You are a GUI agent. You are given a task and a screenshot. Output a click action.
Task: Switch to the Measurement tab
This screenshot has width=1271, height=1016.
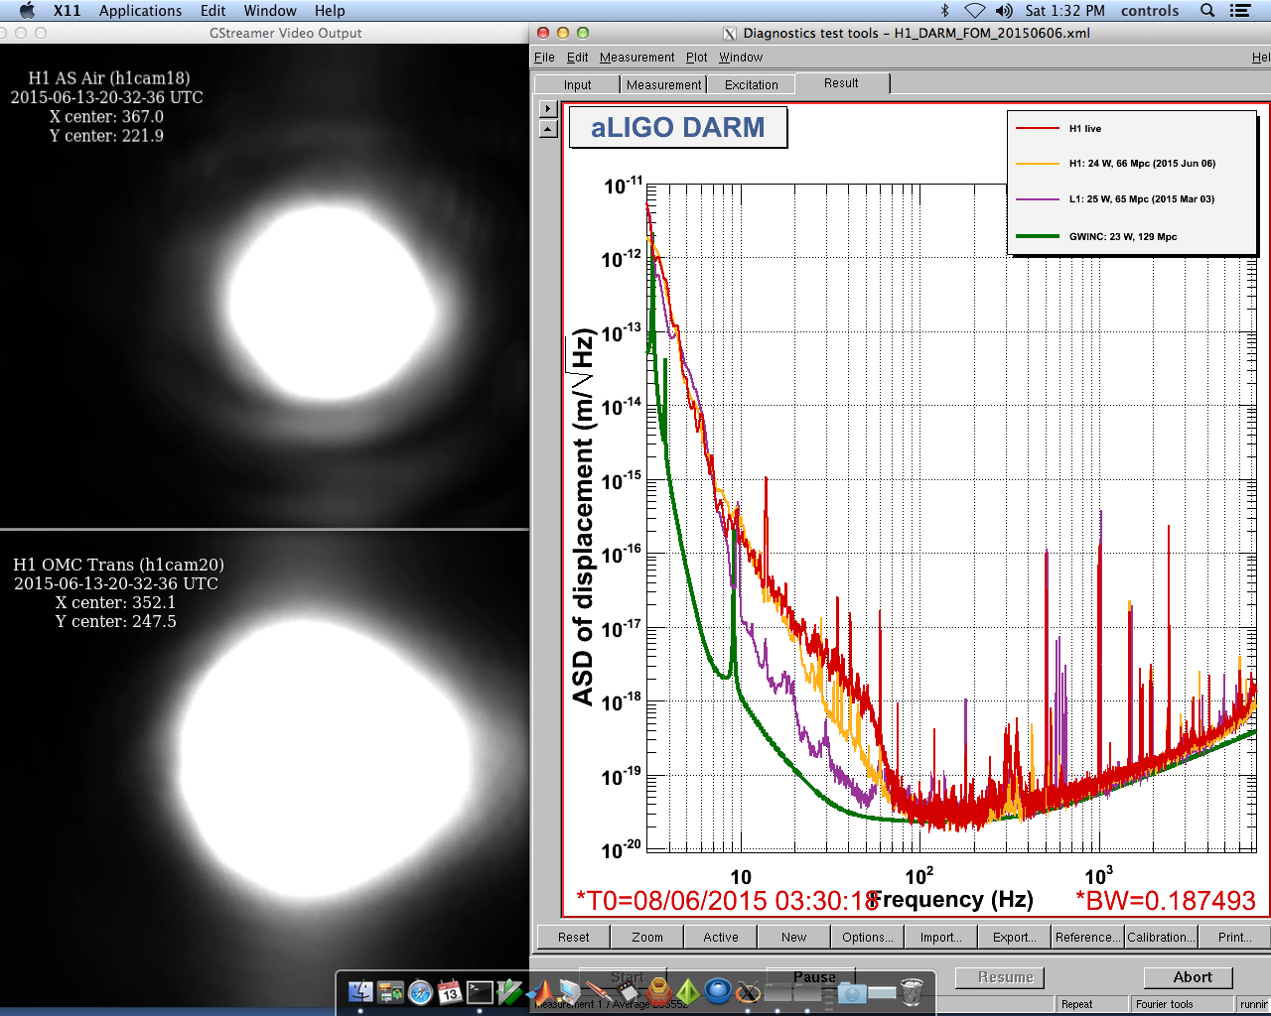tap(663, 85)
